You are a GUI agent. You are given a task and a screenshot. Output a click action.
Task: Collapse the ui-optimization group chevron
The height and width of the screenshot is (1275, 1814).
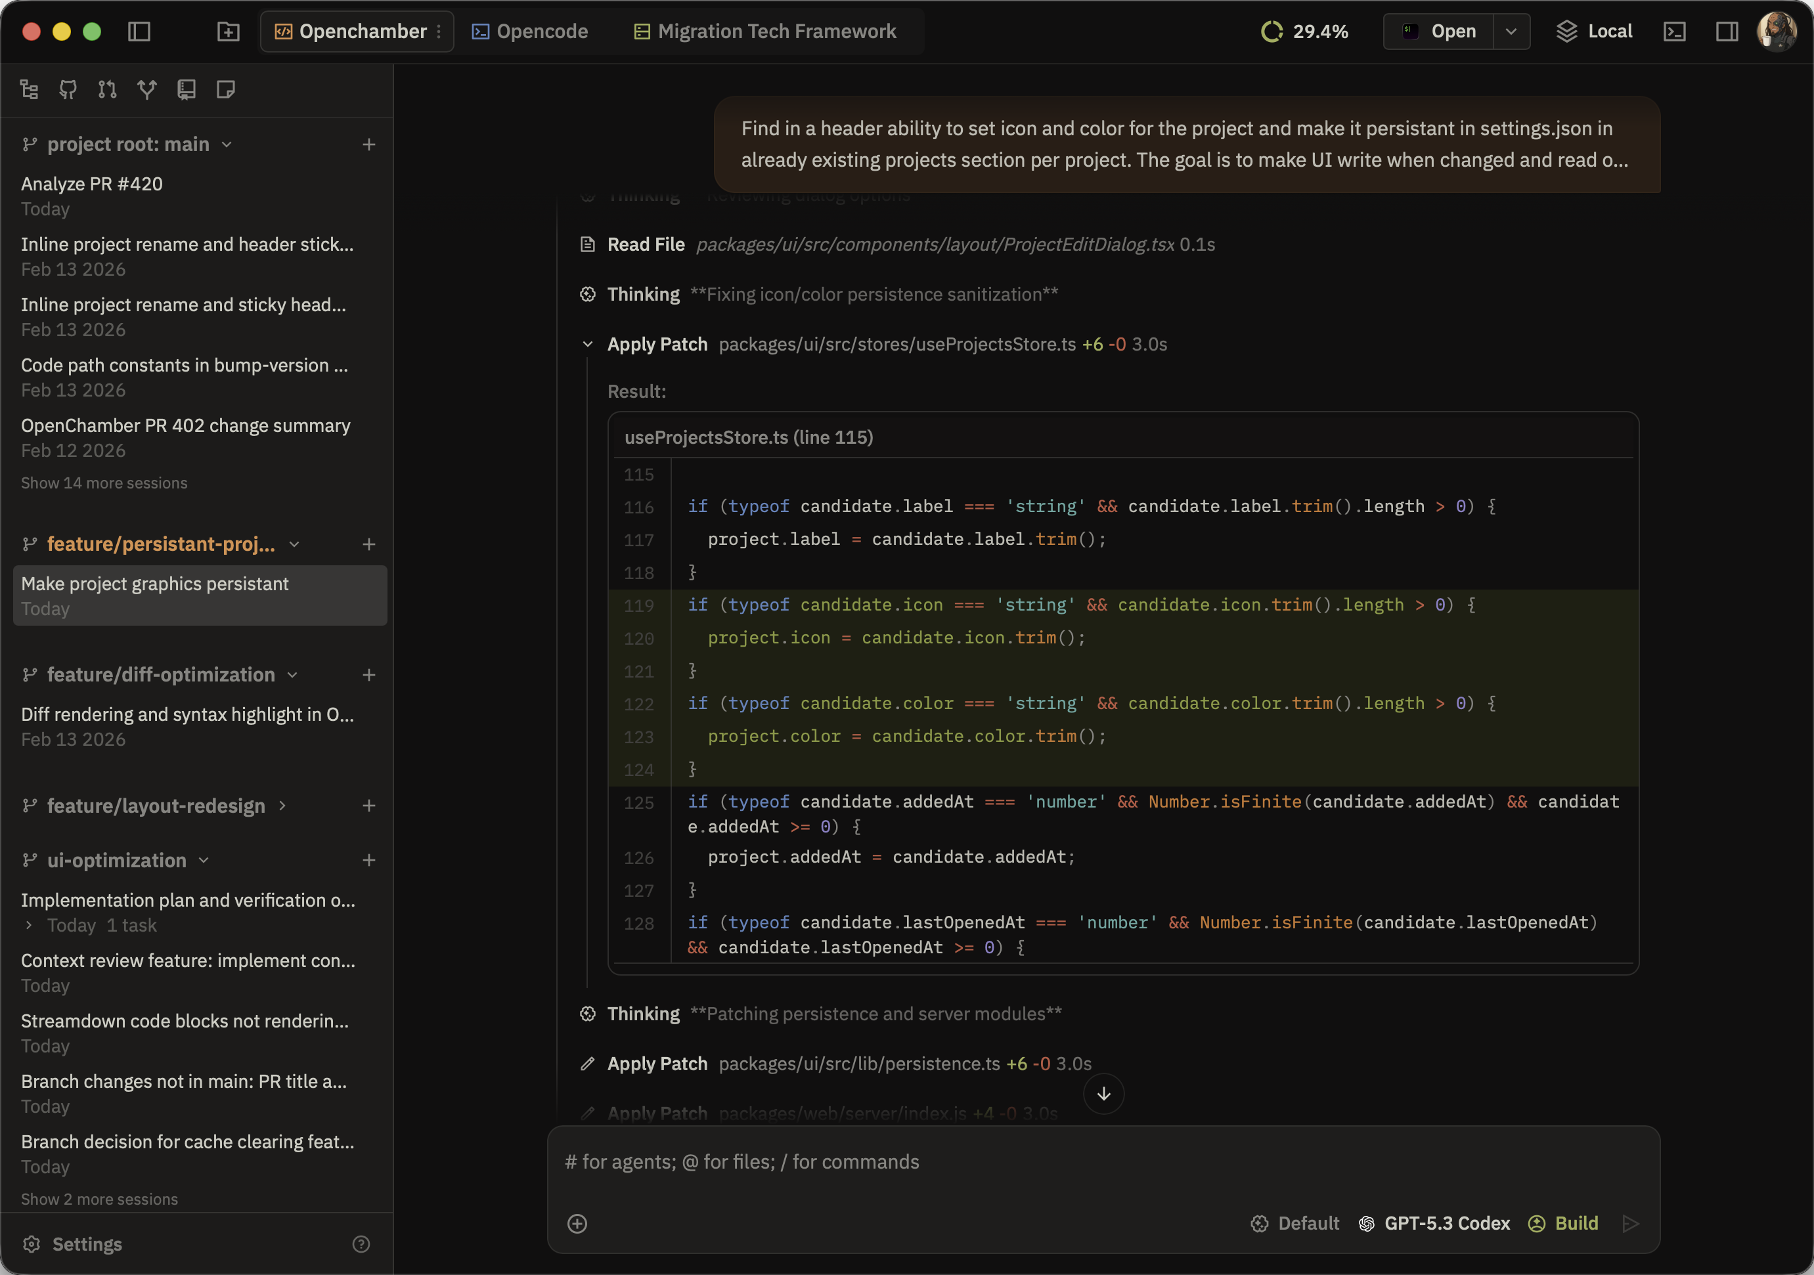204,860
